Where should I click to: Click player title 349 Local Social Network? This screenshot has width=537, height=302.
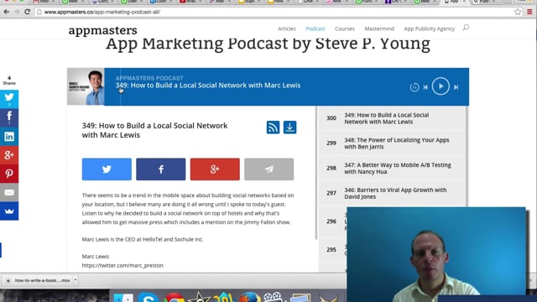pos(208,86)
